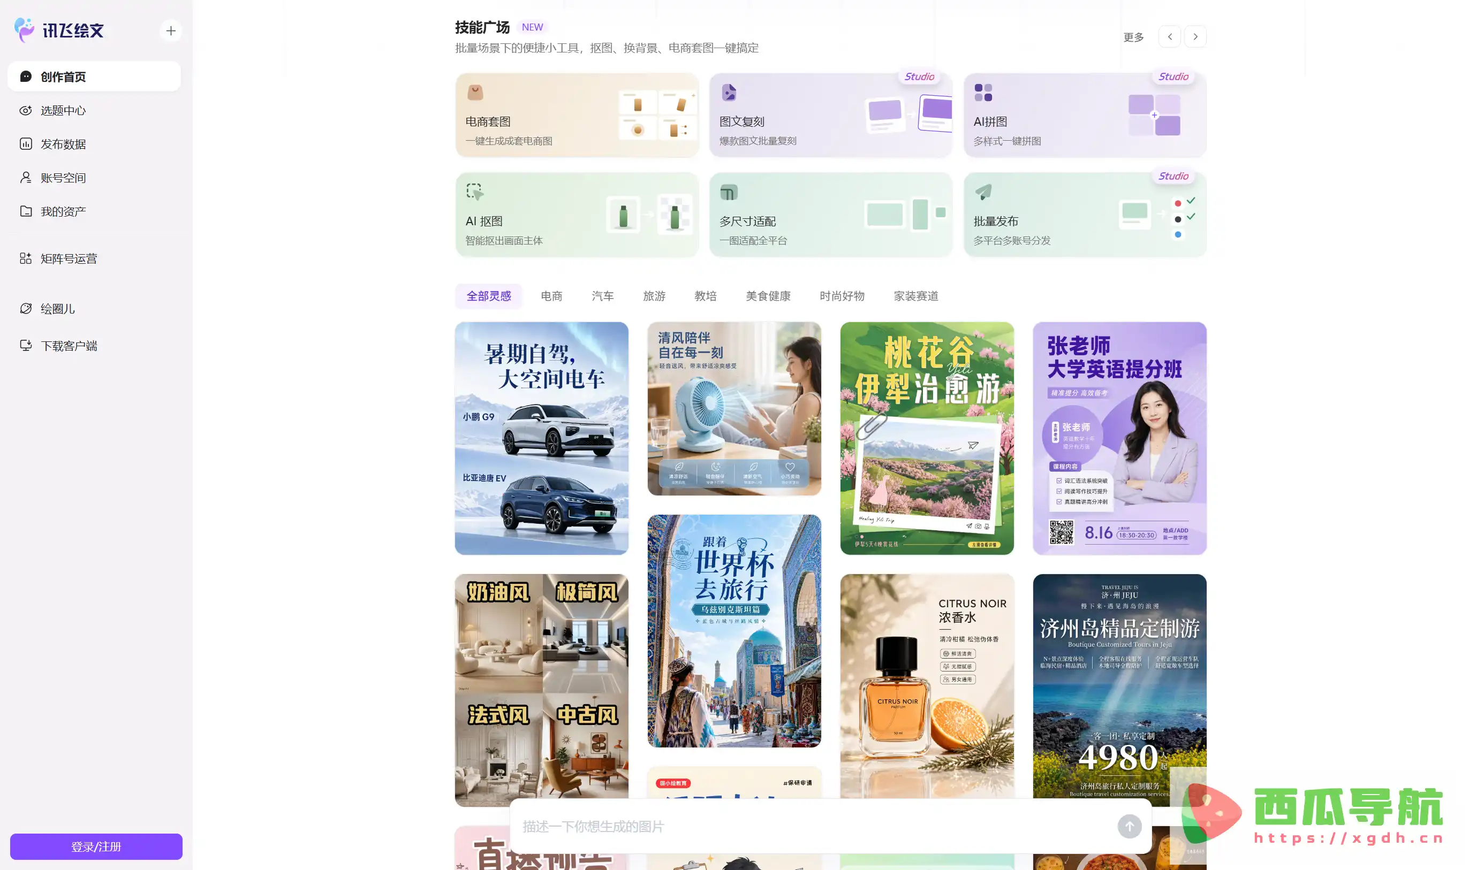Select the 美食健康 tab
Viewport: 1469px width, 870px height.
coord(768,296)
